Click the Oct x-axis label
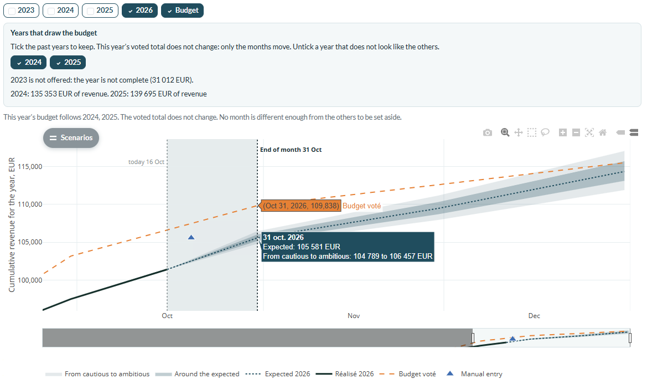Viewport: 647px width, 389px height. [167, 316]
